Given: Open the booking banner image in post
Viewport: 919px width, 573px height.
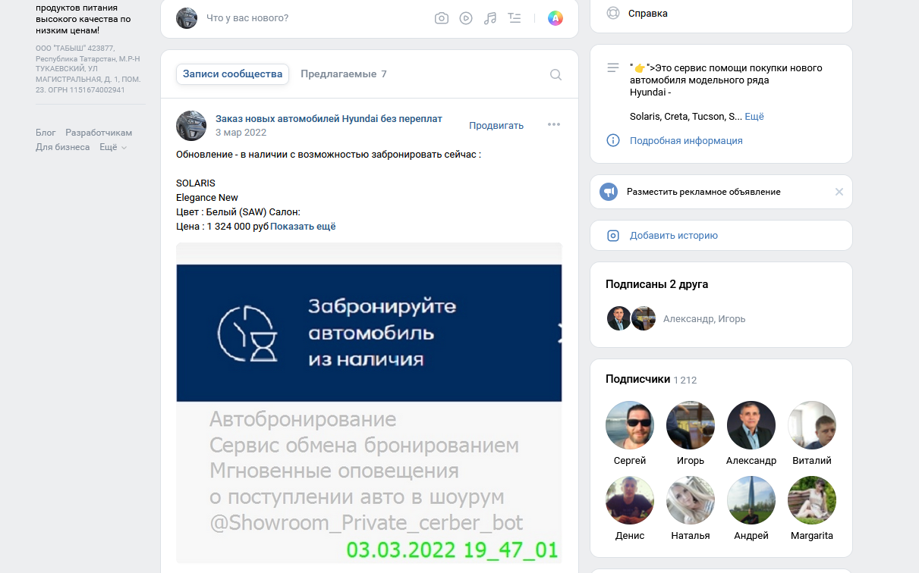Looking at the screenshot, I should [369, 402].
